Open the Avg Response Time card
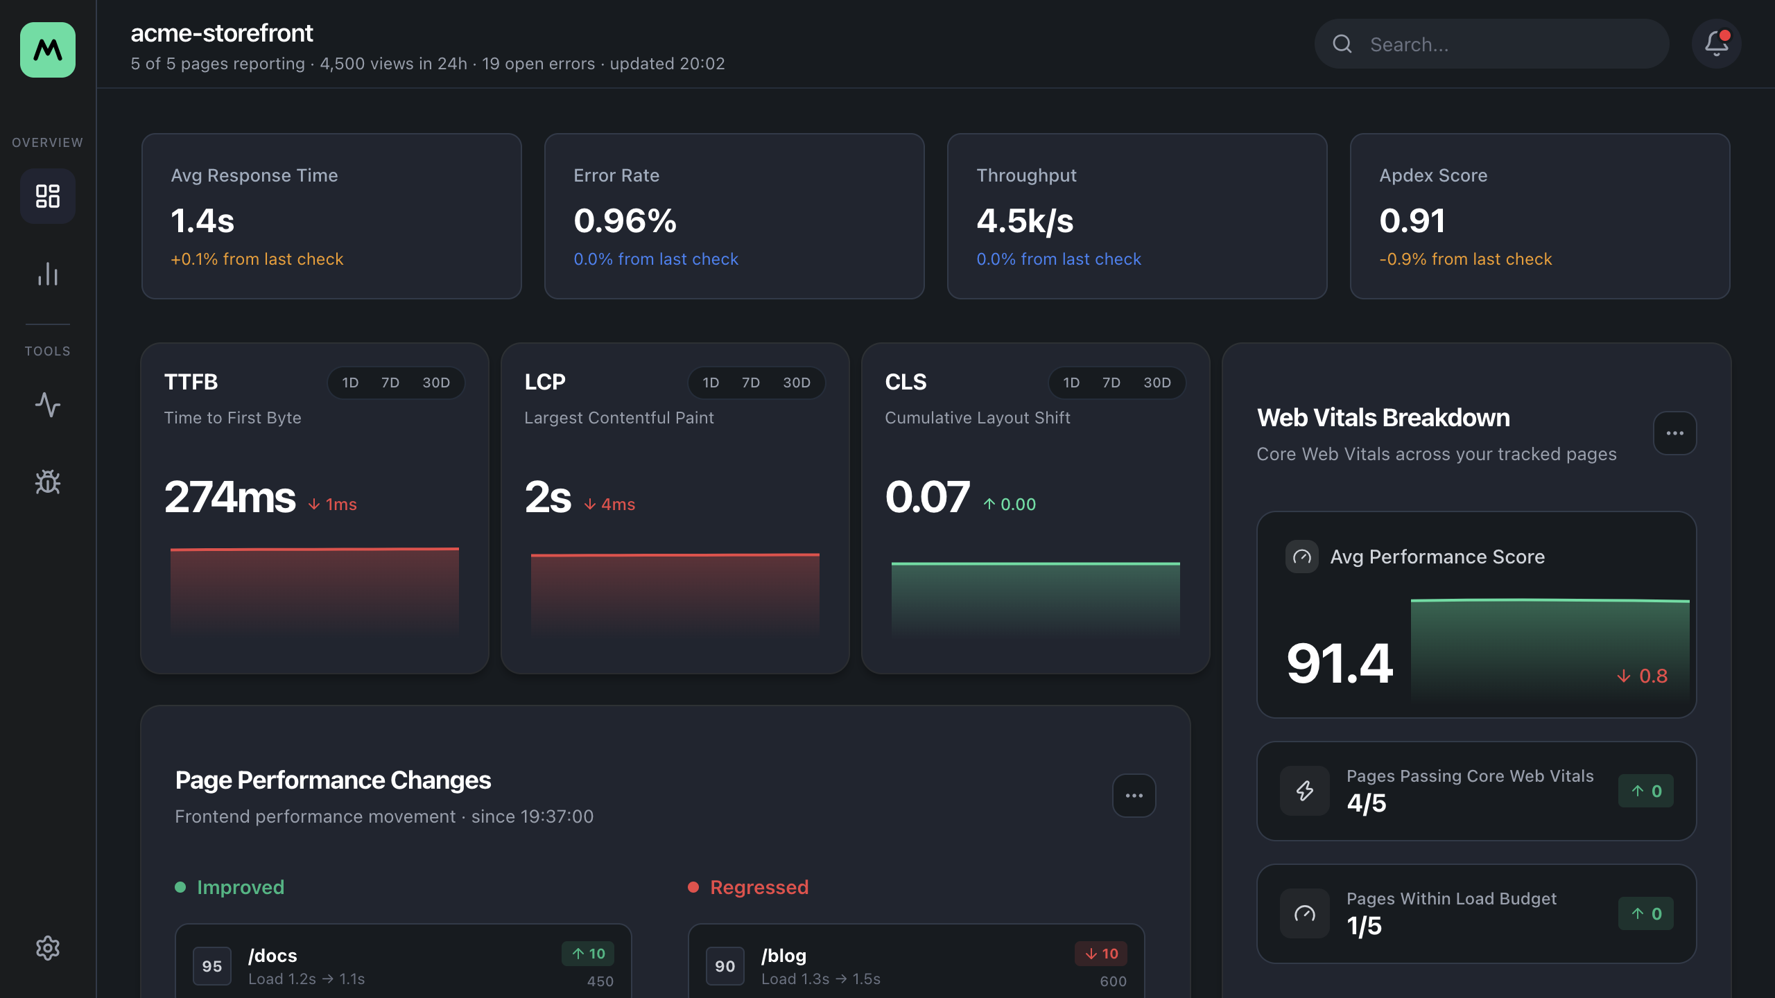Image resolution: width=1775 pixels, height=998 pixels. 331,216
